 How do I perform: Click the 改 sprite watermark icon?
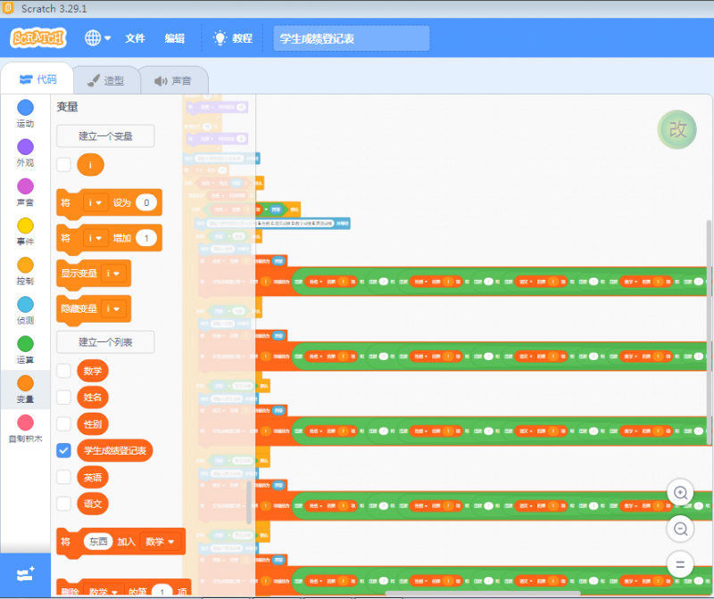(677, 129)
